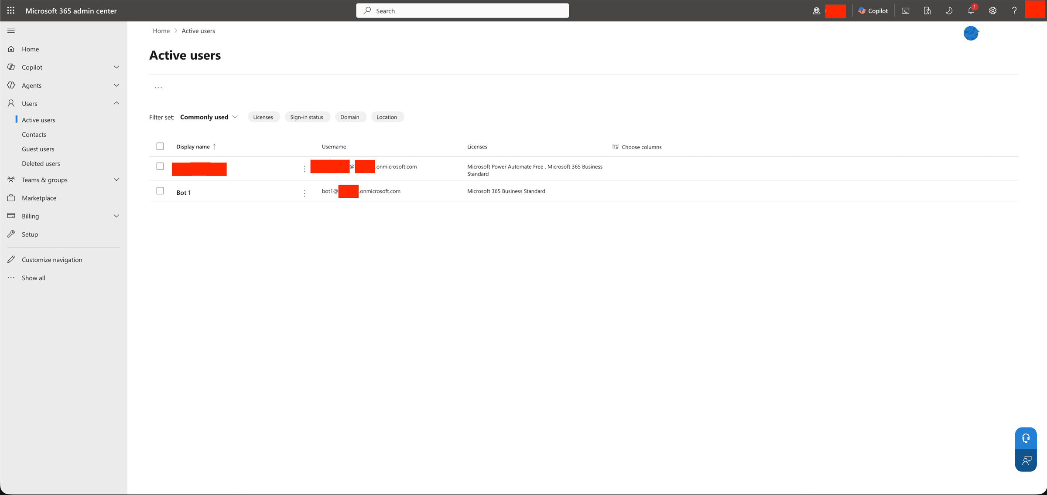1047x495 pixels.
Task: Expand the Copilot navigation section chevron
Action: 116,67
